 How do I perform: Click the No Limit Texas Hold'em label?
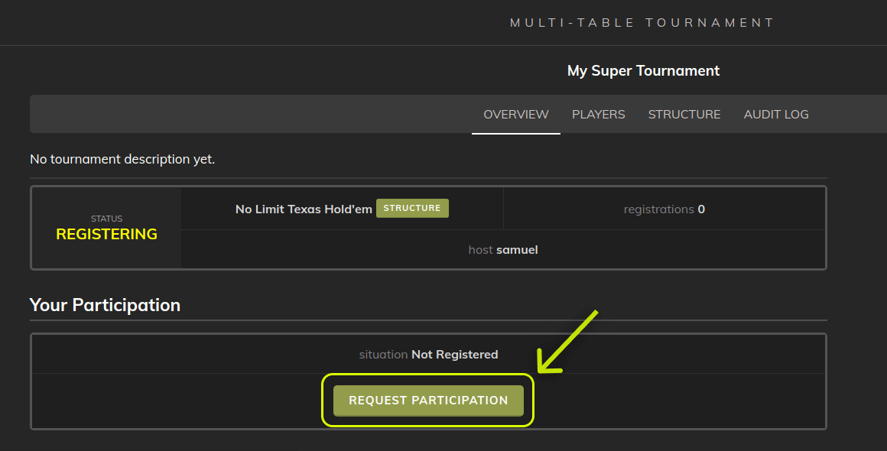coord(304,209)
